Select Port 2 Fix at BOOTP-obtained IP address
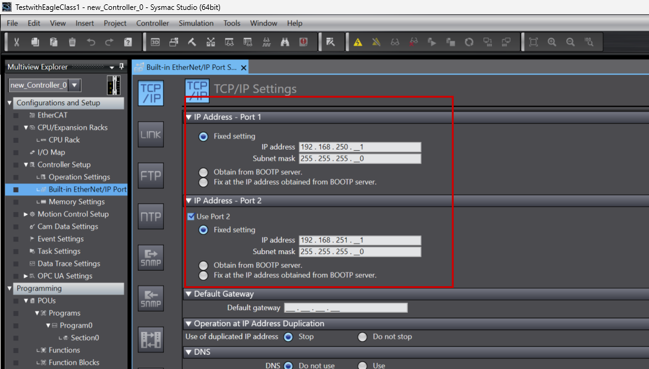Image resolution: width=649 pixels, height=369 pixels. pyautogui.click(x=203, y=276)
